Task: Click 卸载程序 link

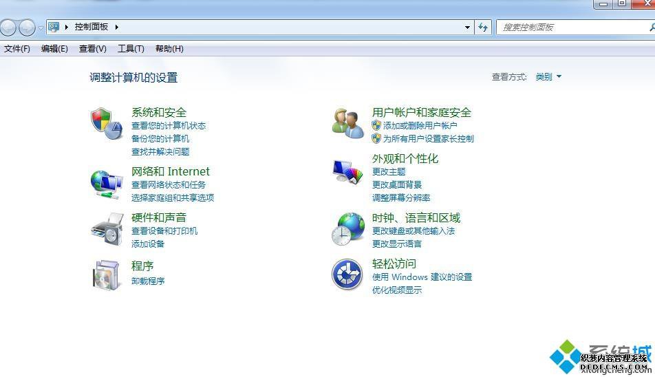Action: point(147,281)
